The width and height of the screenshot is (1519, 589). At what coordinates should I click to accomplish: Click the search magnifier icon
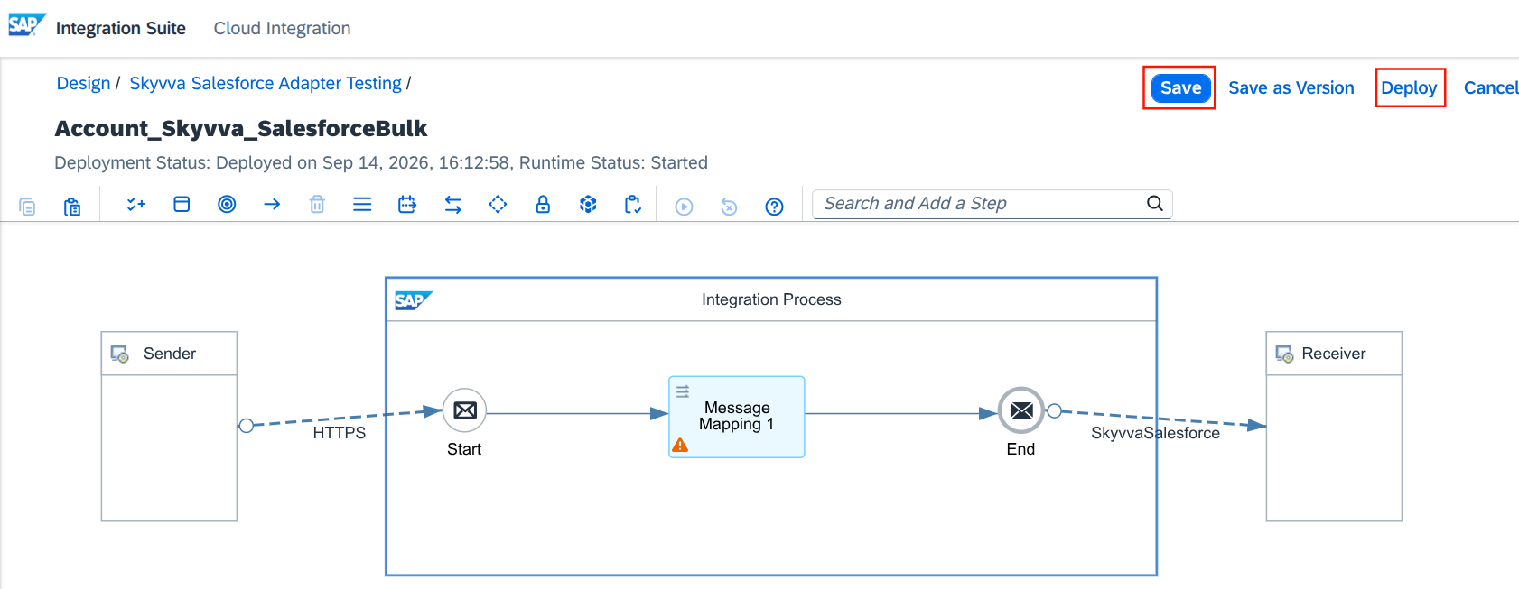coord(1154,204)
